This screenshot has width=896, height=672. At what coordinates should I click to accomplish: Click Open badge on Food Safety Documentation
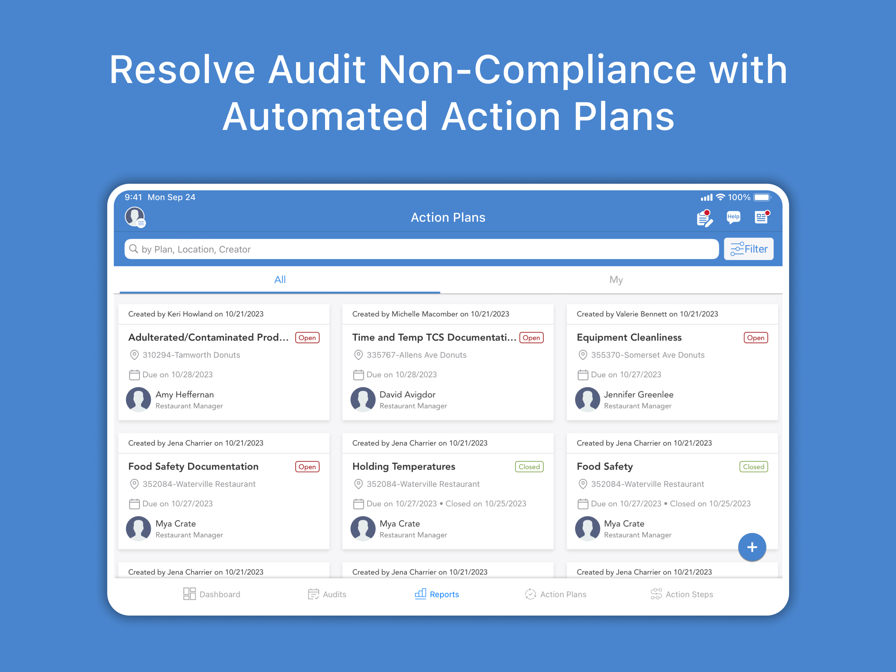coord(307,467)
